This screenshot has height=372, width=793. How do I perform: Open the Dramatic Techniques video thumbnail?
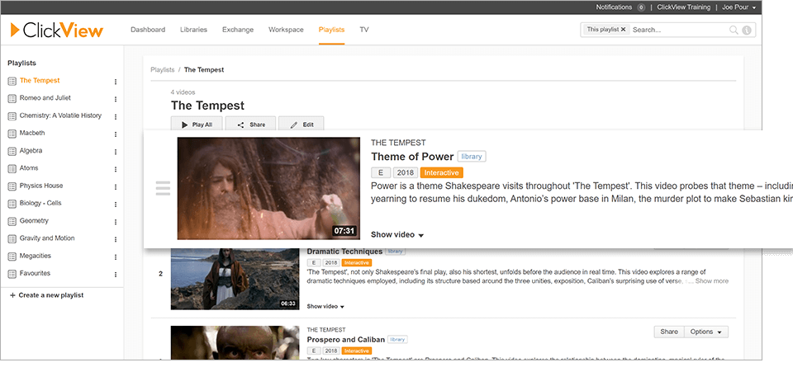tap(235, 279)
